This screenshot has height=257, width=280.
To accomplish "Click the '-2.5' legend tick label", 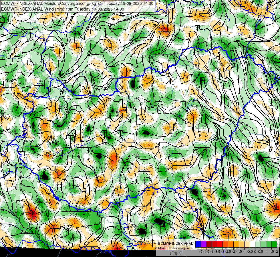I will tap(229, 252).
